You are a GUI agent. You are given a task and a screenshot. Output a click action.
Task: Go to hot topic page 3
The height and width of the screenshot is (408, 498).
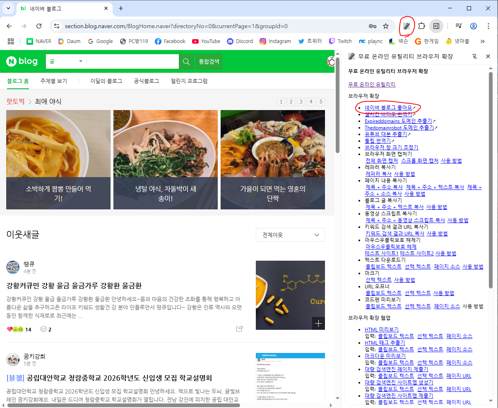click(301, 102)
